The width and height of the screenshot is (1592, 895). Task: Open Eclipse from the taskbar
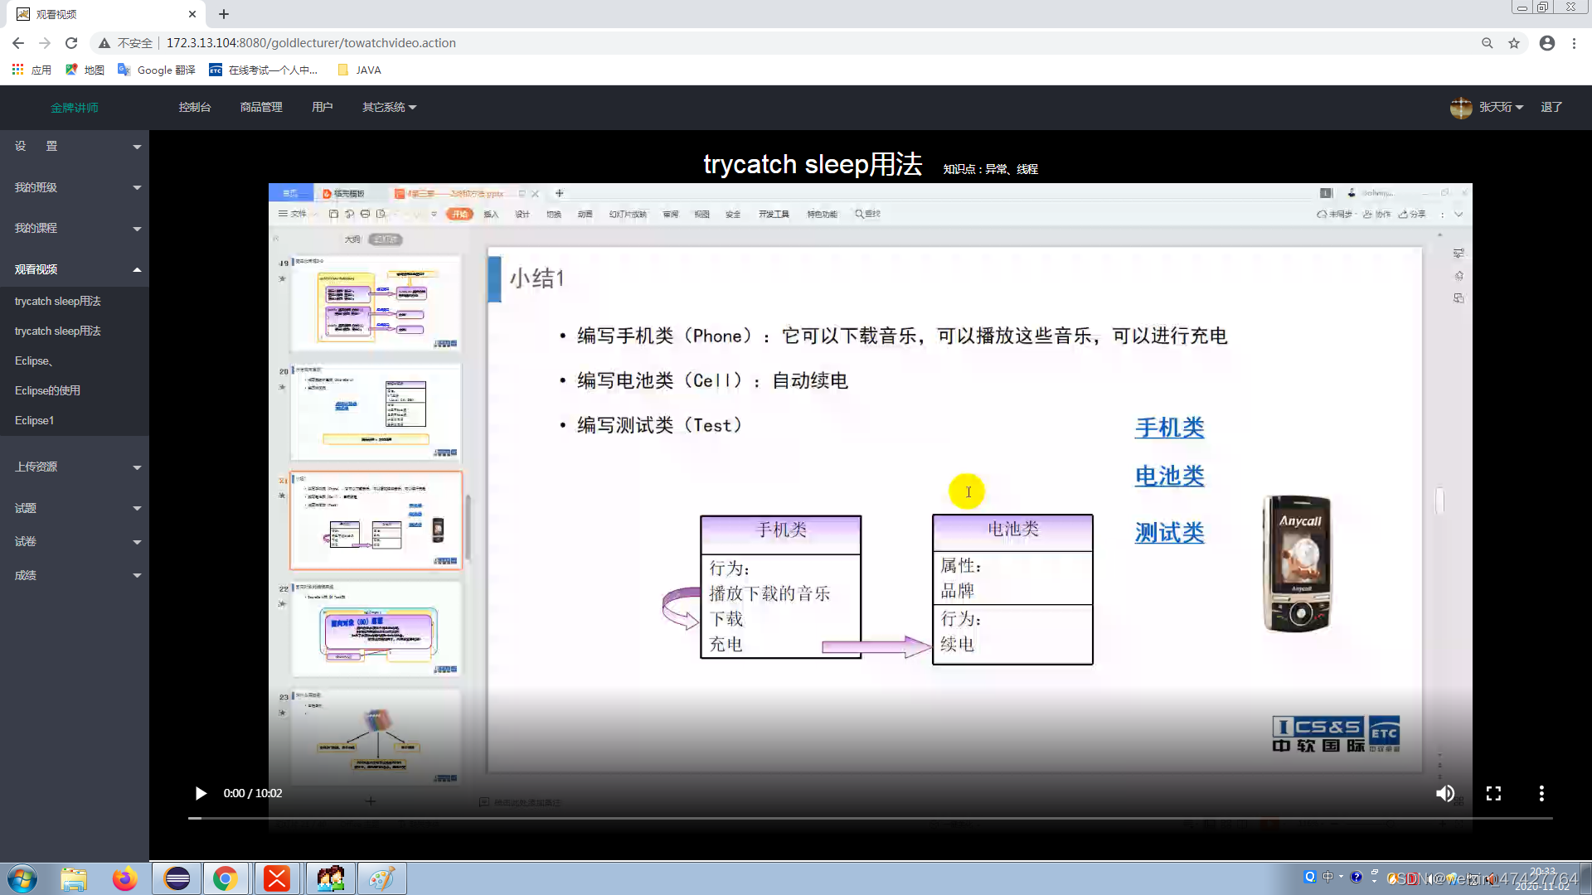point(177,878)
